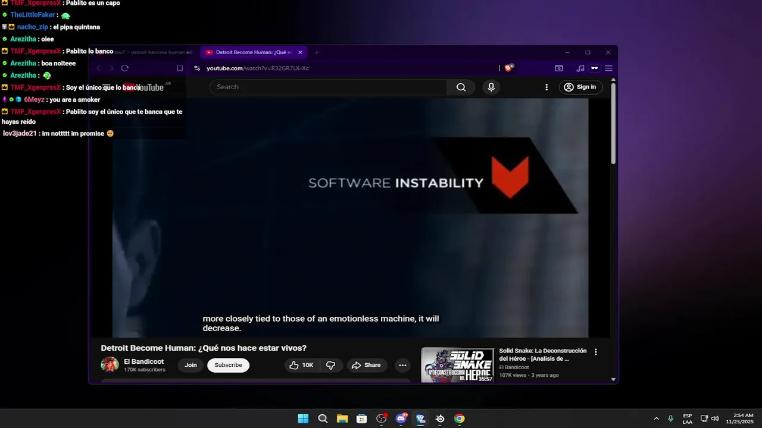
Task: Go back in browser history
Action: pos(99,68)
